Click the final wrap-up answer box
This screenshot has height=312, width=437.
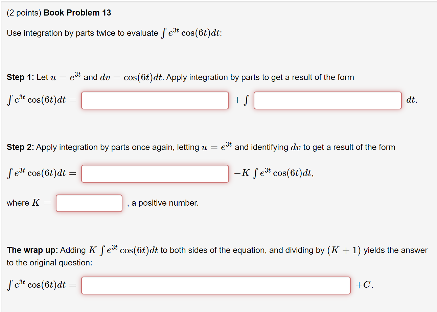pos(215,285)
